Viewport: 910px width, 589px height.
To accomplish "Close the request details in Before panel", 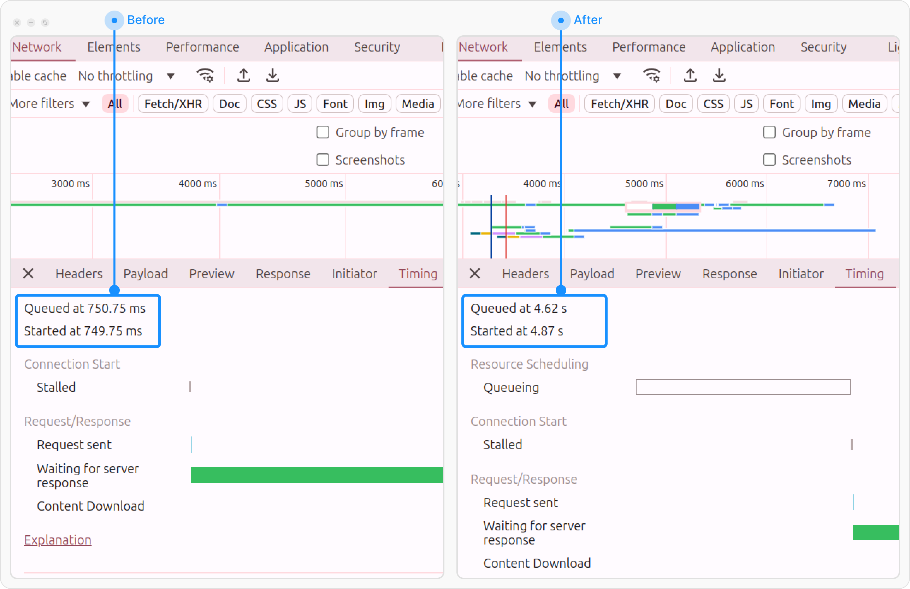I will (x=28, y=274).
